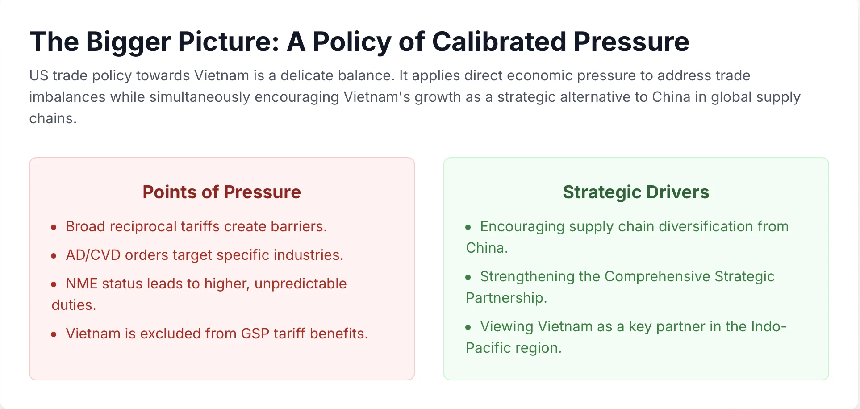860x409 pixels.
Task: Click the bullet dot before AD/CVD orders
Action: pyautogui.click(x=54, y=256)
